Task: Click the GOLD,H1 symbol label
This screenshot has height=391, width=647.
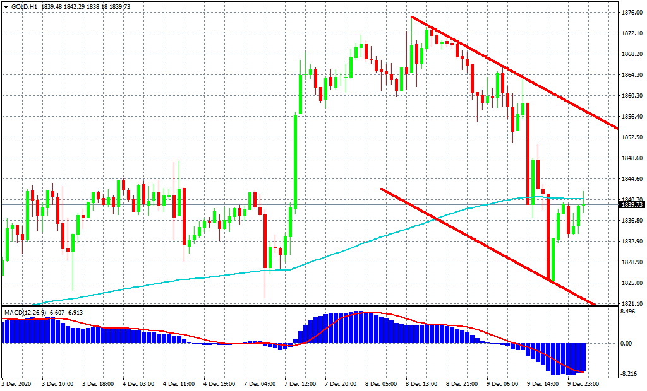Action: 24,6
